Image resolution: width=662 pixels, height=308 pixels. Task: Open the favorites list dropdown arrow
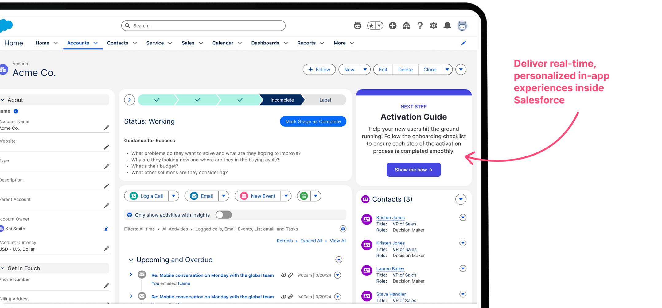coord(380,26)
